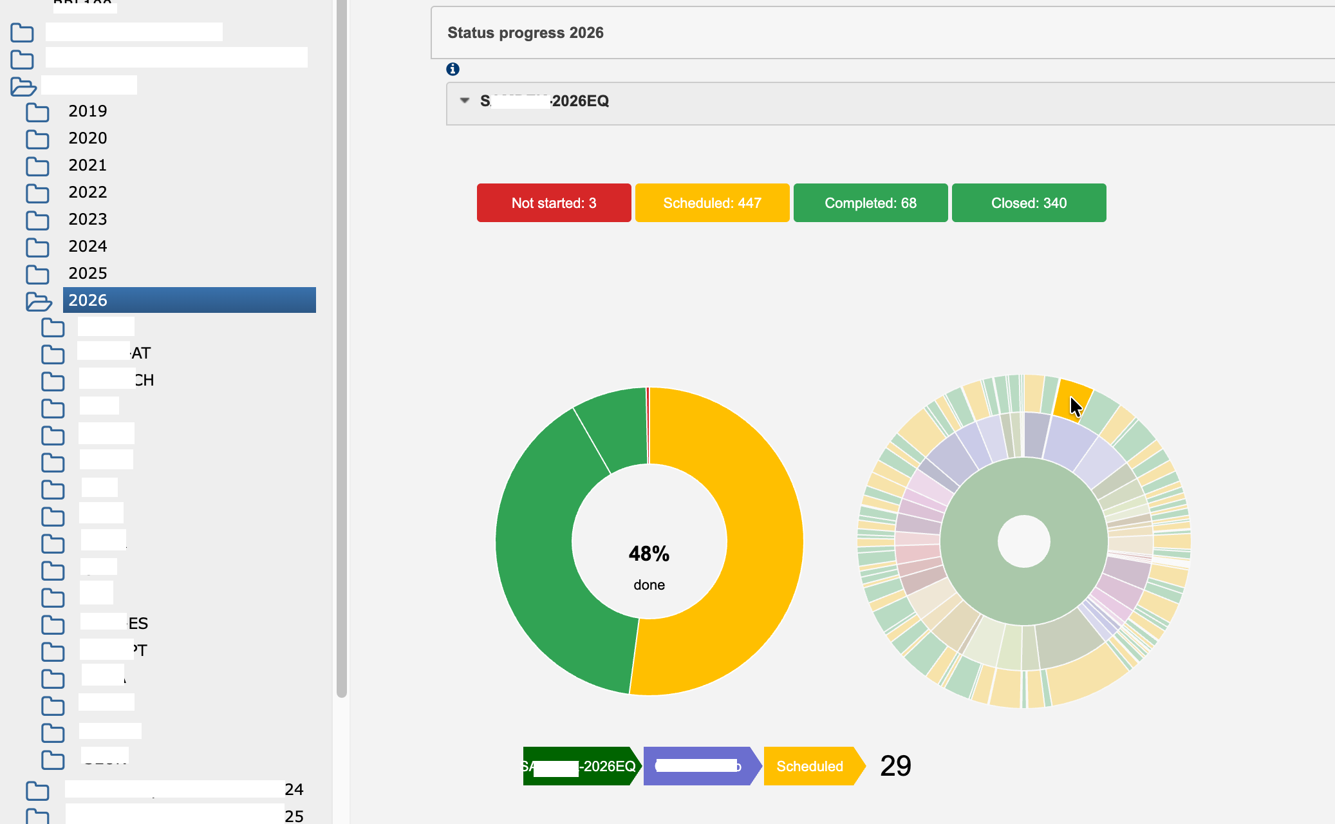Click the Closed: 340 status button
The height and width of the screenshot is (824, 1335).
pos(1029,203)
